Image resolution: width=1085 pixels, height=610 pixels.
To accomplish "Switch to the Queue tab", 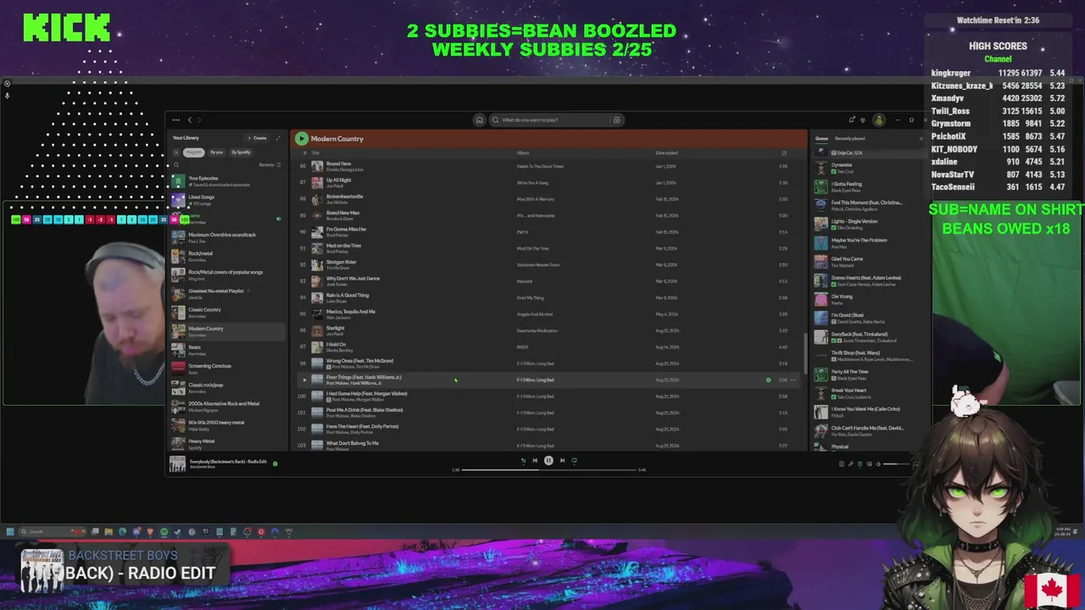I will (x=821, y=138).
